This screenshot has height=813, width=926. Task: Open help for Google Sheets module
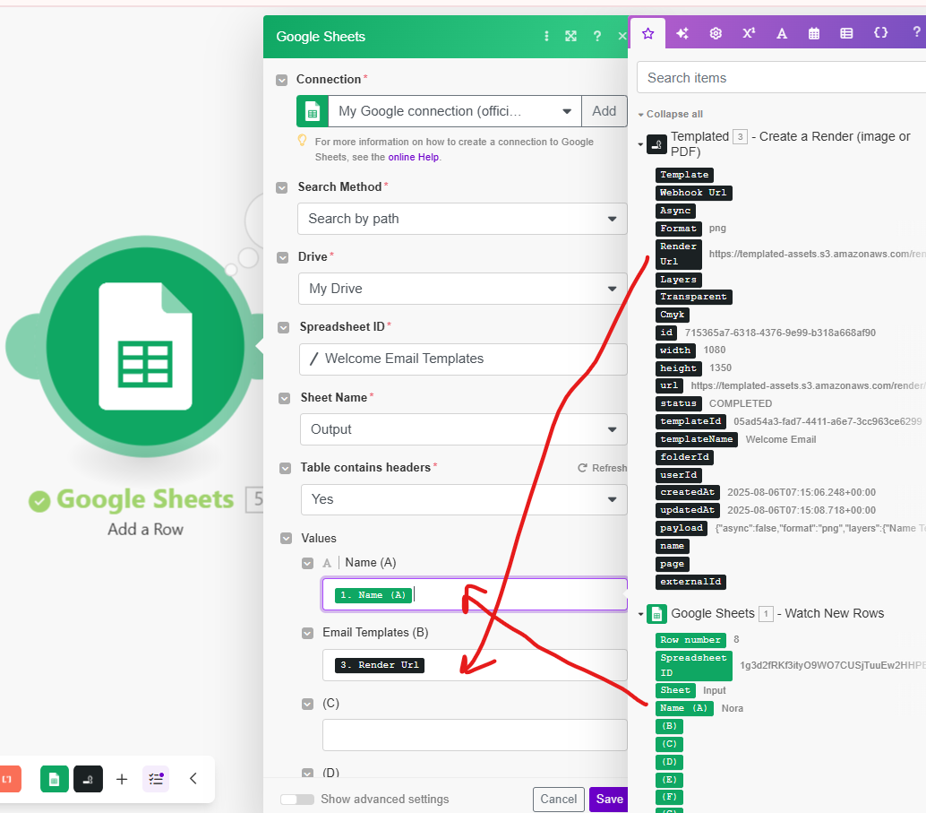(x=597, y=36)
